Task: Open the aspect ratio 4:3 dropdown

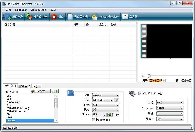Action: coord(106,105)
